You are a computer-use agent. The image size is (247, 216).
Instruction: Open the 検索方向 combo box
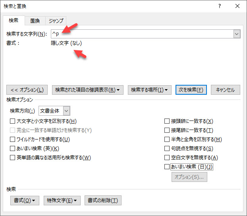(54, 111)
